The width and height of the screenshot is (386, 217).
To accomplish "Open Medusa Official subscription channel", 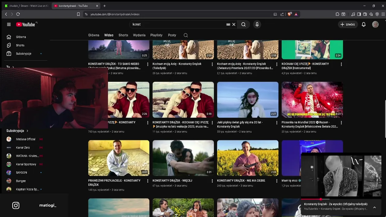I will point(26,139).
